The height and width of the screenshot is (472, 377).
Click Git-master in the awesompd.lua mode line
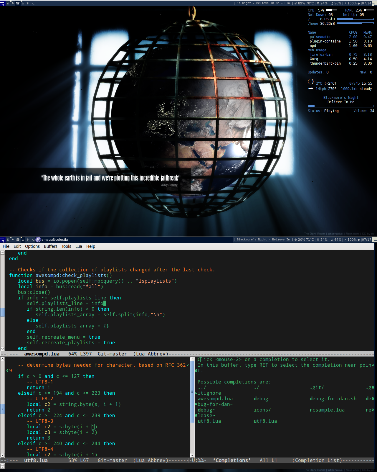coord(112,354)
